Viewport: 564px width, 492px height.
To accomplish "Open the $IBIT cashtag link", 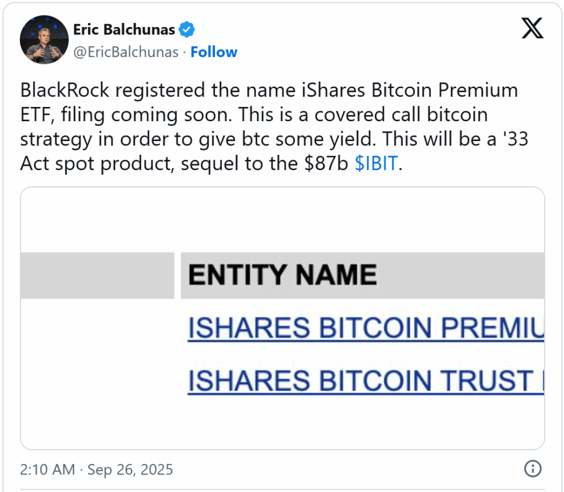I will click(376, 164).
